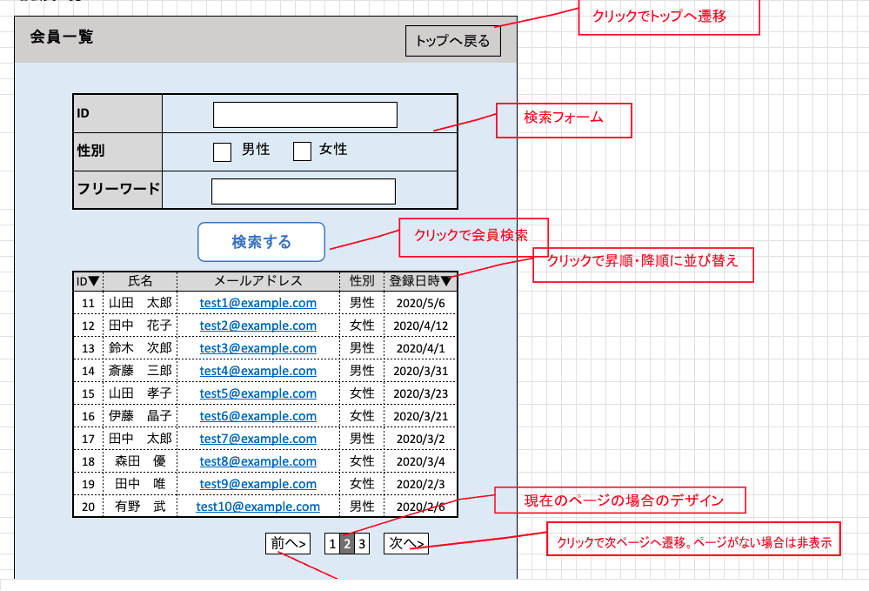Click the 現在のページの場合のデザイン annotation box

click(x=621, y=500)
